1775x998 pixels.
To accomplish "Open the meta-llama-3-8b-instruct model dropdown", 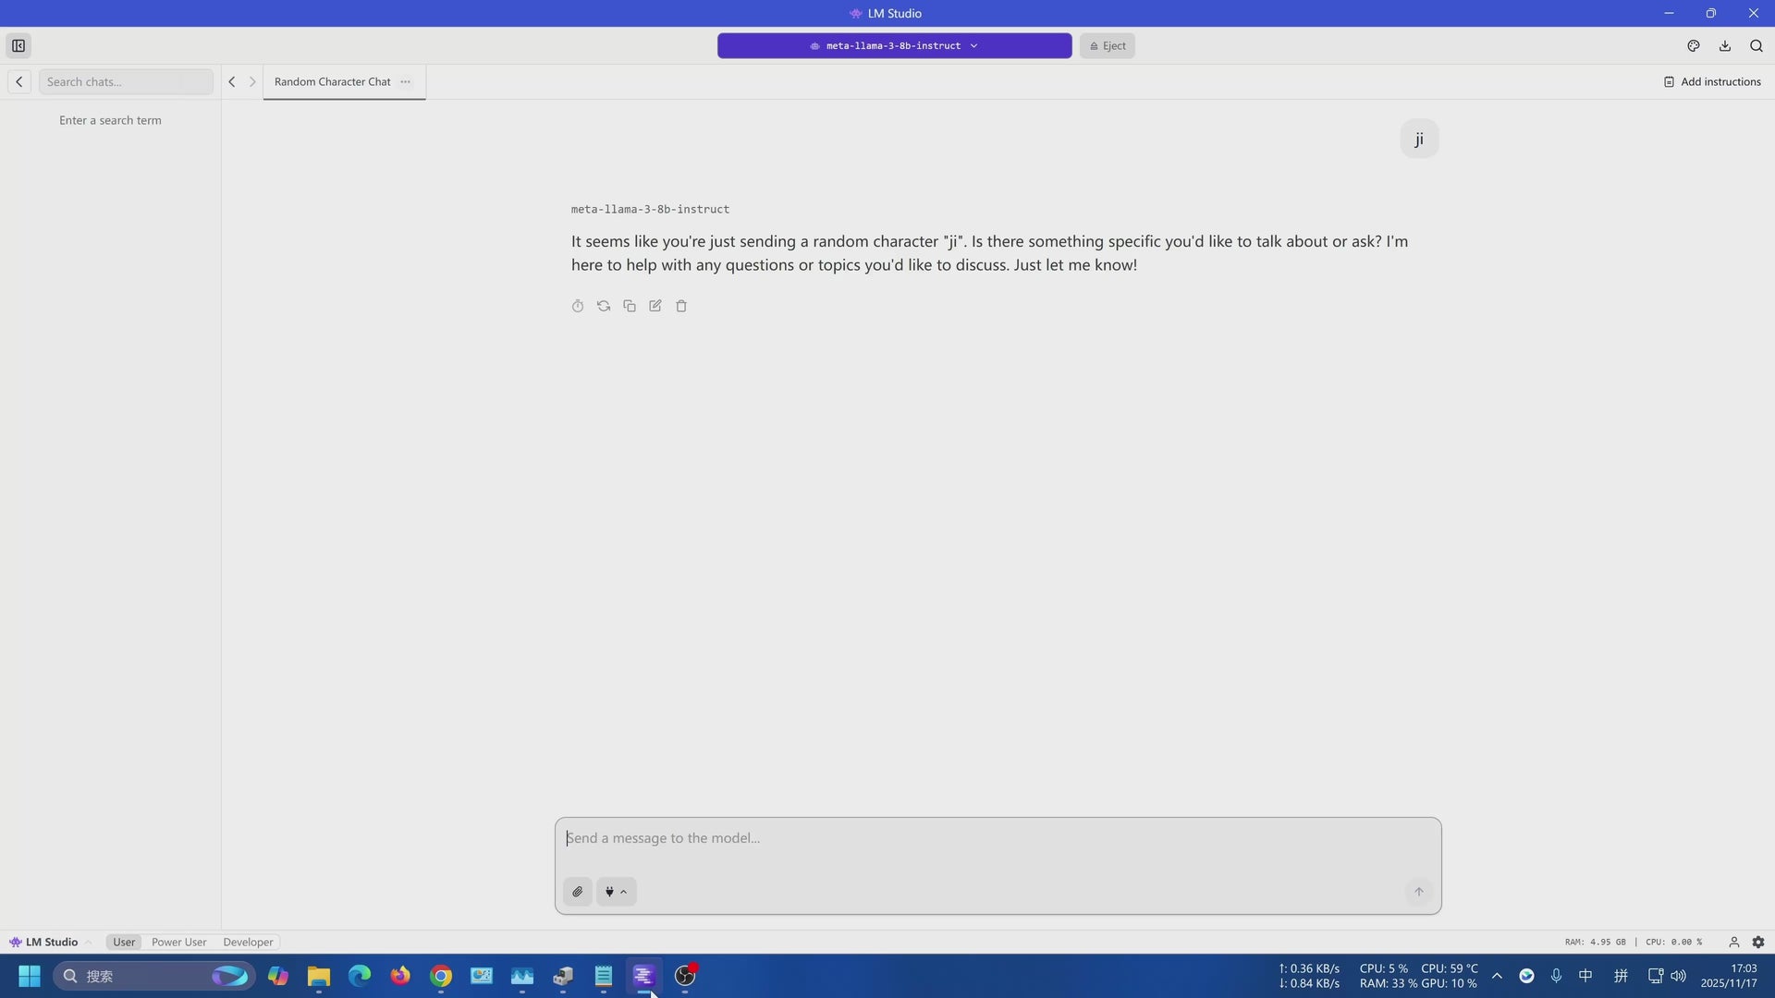I will click(894, 45).
